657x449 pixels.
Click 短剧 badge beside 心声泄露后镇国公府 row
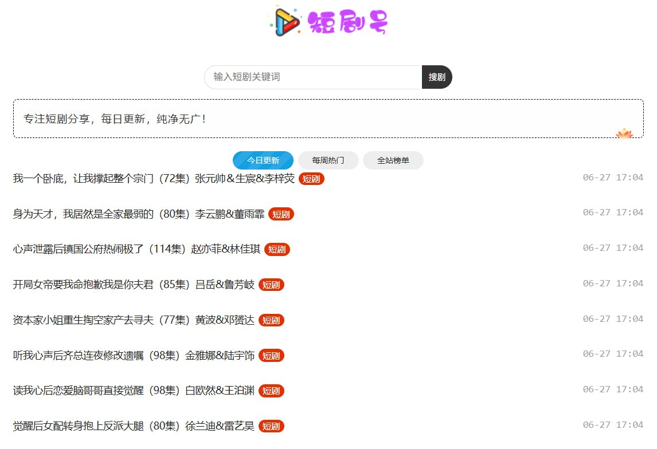[x=277, y=249]
